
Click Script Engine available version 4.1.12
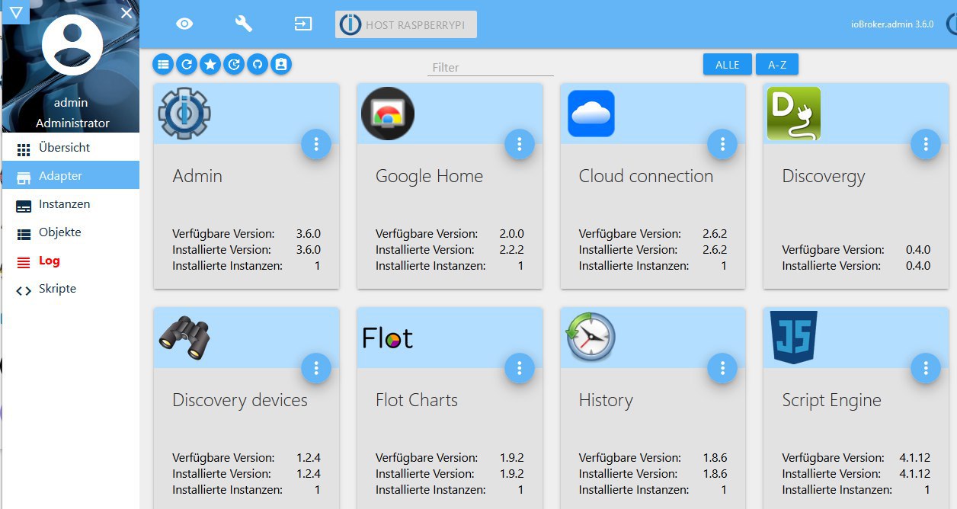pyautogui.click(x=914, y=458)
